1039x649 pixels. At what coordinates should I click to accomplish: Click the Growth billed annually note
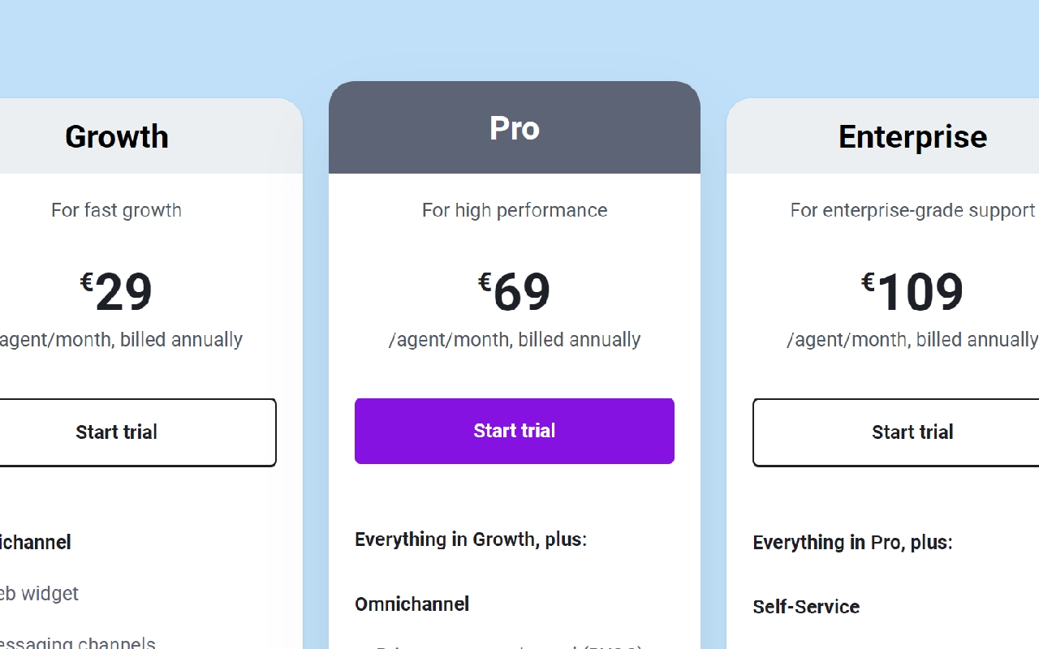click(120, 339)
